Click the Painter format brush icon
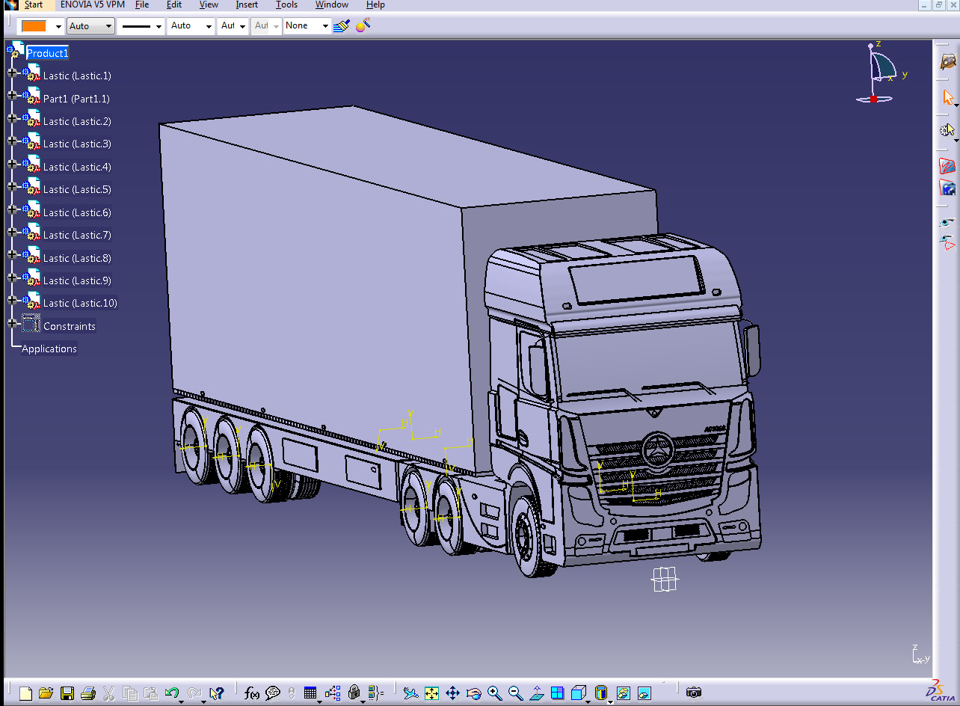Viewport: 960px width, 706px height. pyautogui.click(x=342, y=25)
